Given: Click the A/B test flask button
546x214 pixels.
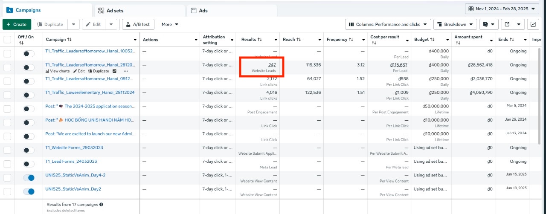Looking at the screenshot, I should click(138, 24).
